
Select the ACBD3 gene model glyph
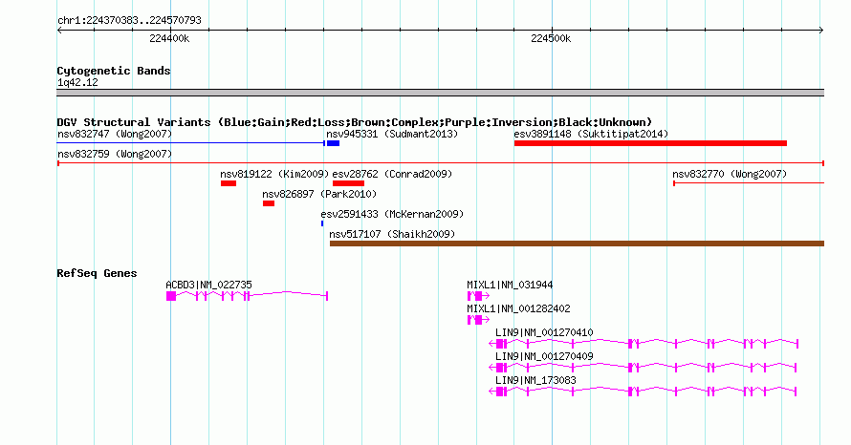(x=247, y=296)
